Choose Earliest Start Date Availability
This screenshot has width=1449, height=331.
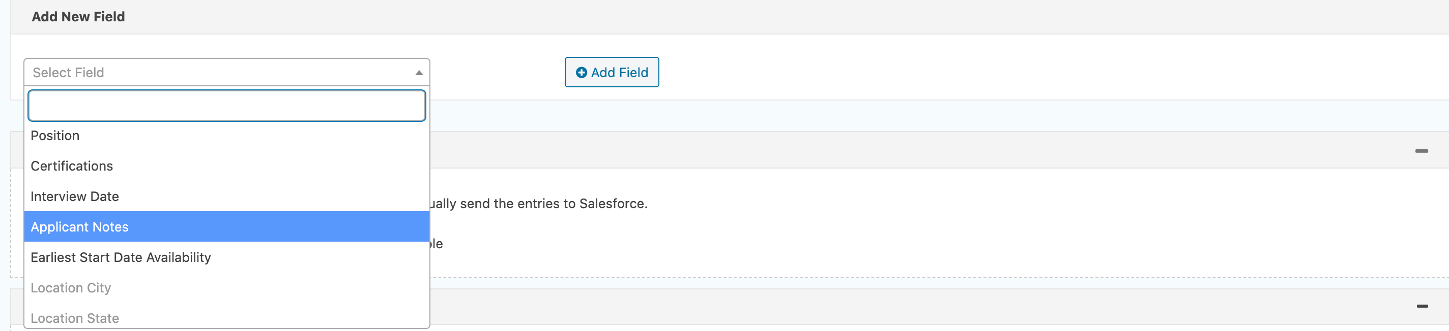tap(121, 257)
